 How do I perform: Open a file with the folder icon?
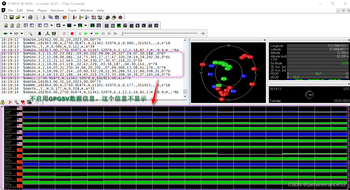click(18, 17)
